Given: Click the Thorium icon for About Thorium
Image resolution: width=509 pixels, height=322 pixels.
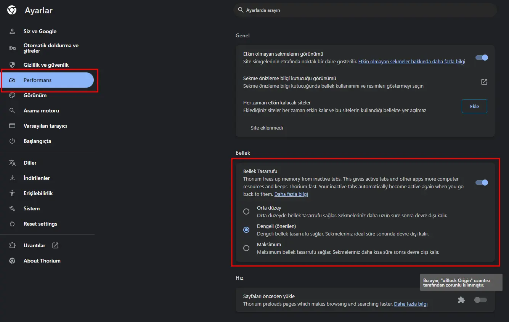Looking at the screenshot, I should tap(12, 261).
